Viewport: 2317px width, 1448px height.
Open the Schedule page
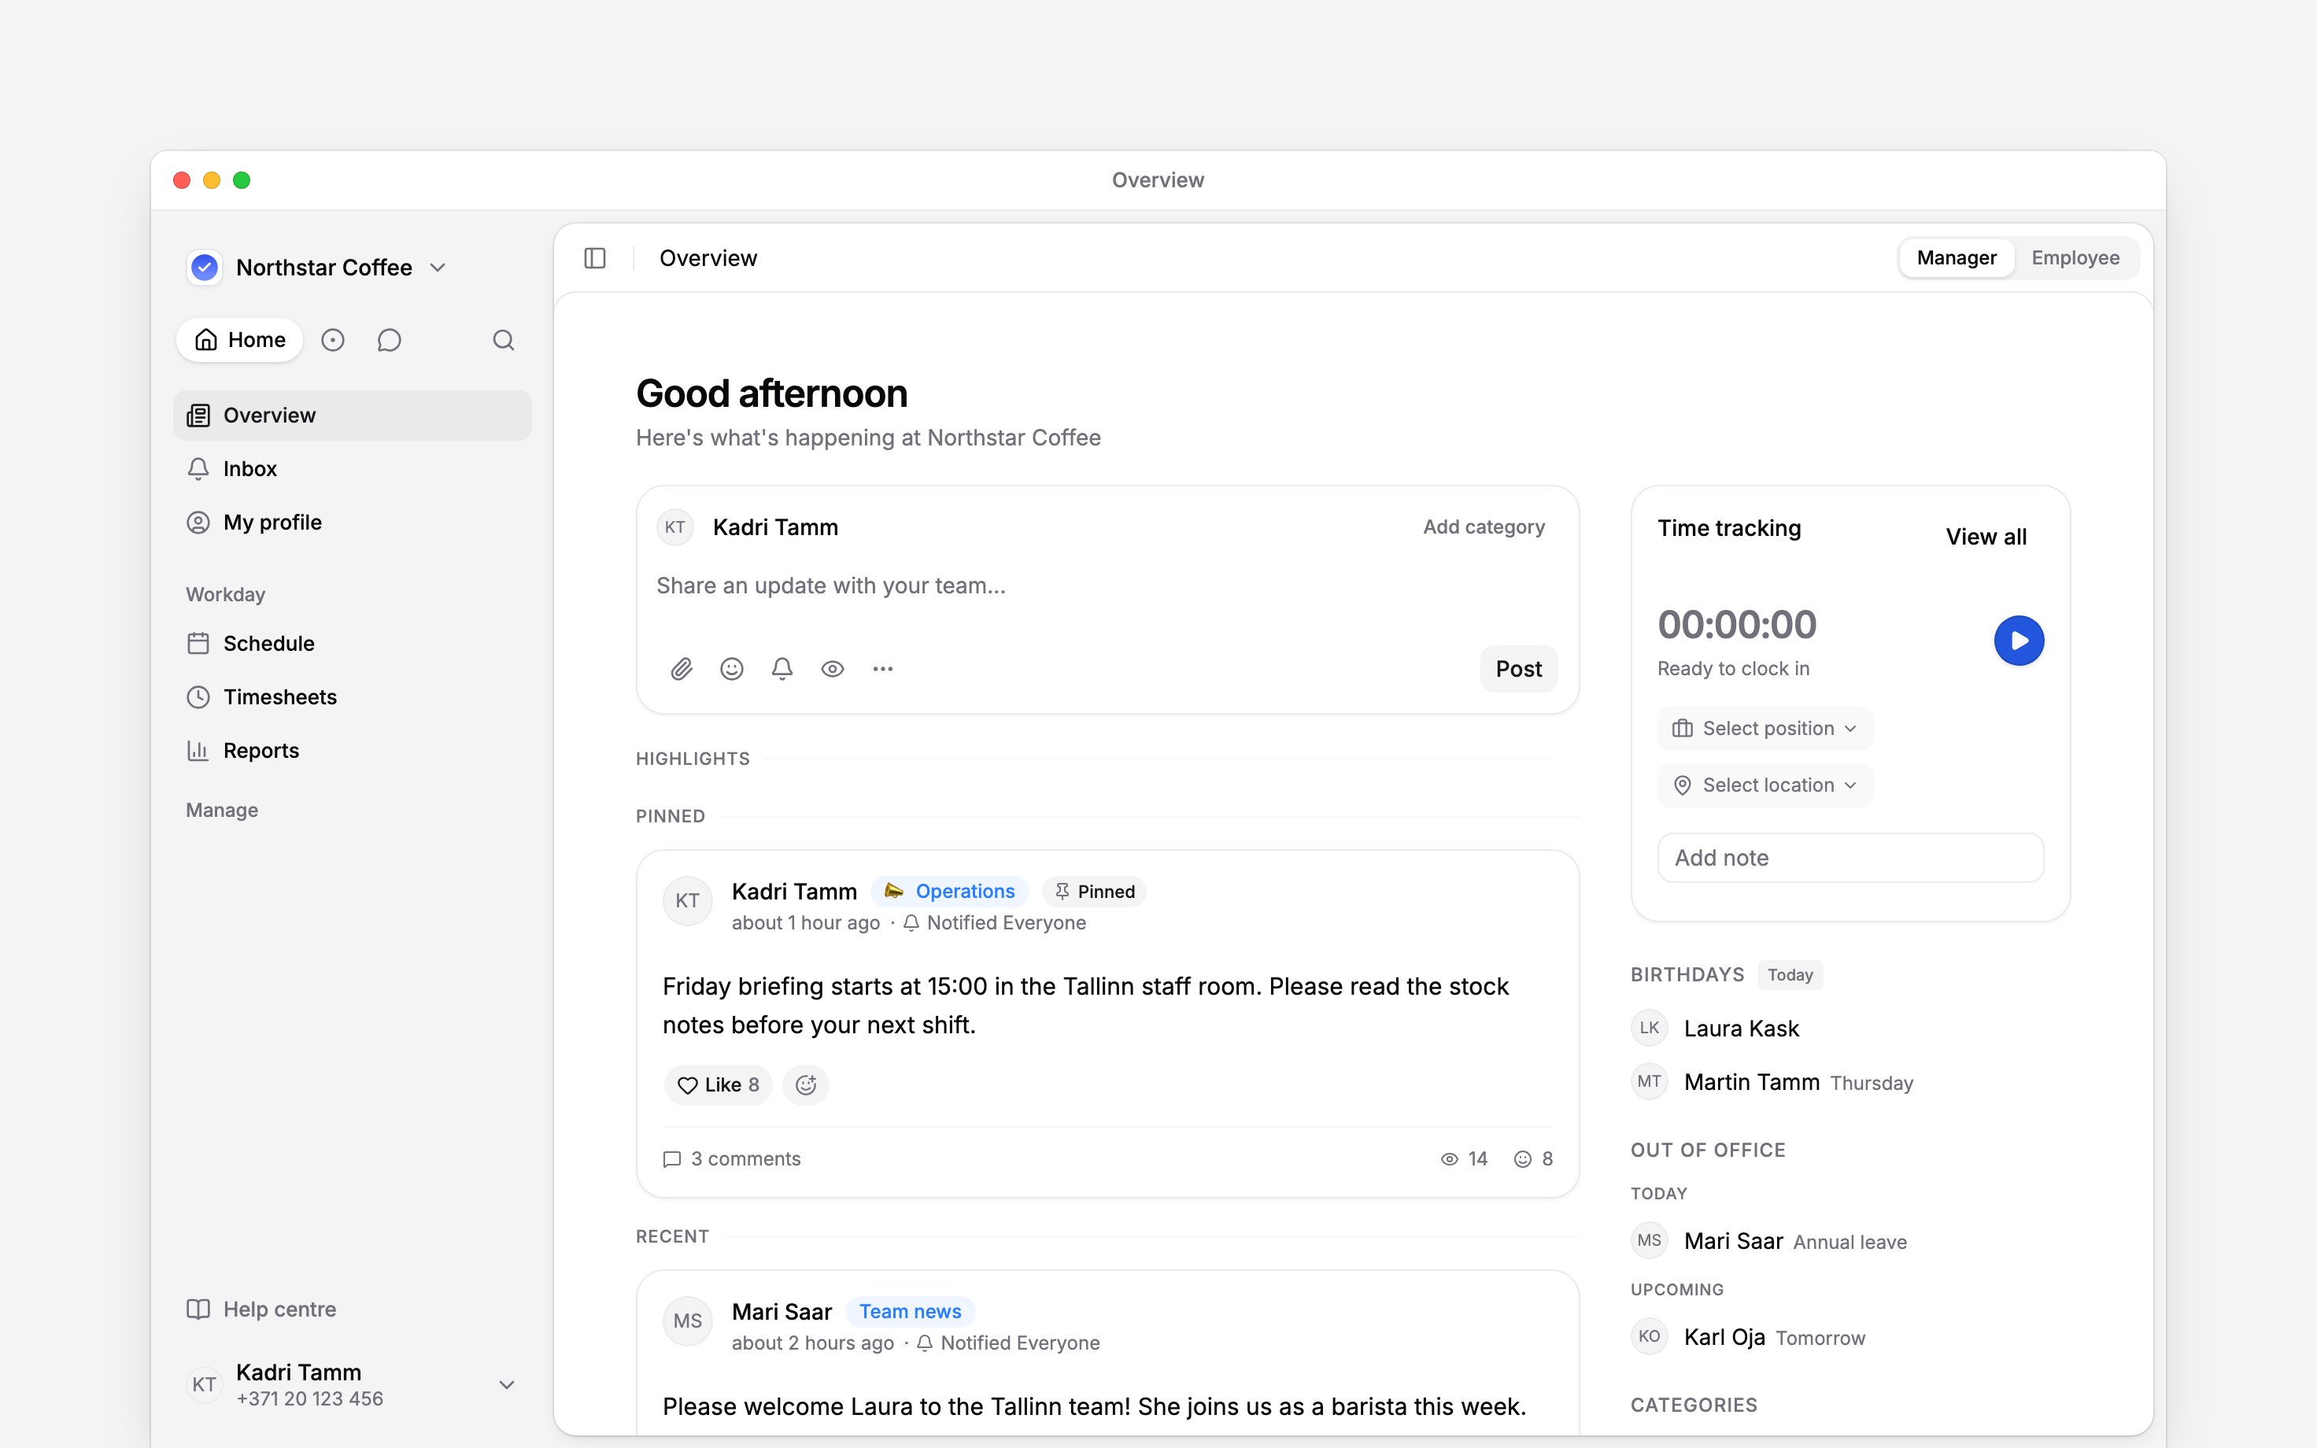click(x=353, y=644)
